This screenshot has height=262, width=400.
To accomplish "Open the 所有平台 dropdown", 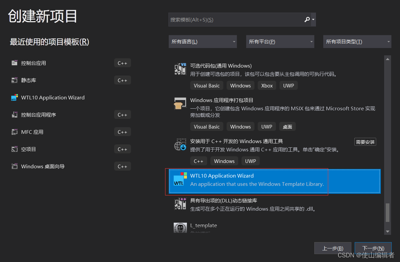I will tap(280, 41).
